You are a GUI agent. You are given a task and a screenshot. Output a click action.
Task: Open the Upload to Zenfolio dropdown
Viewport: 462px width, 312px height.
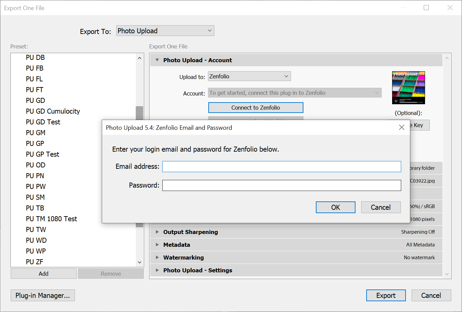[249, 76]
